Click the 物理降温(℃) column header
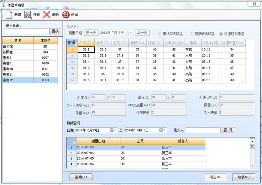The width and height of the screenshot is (262, 185). pos(232,43)
